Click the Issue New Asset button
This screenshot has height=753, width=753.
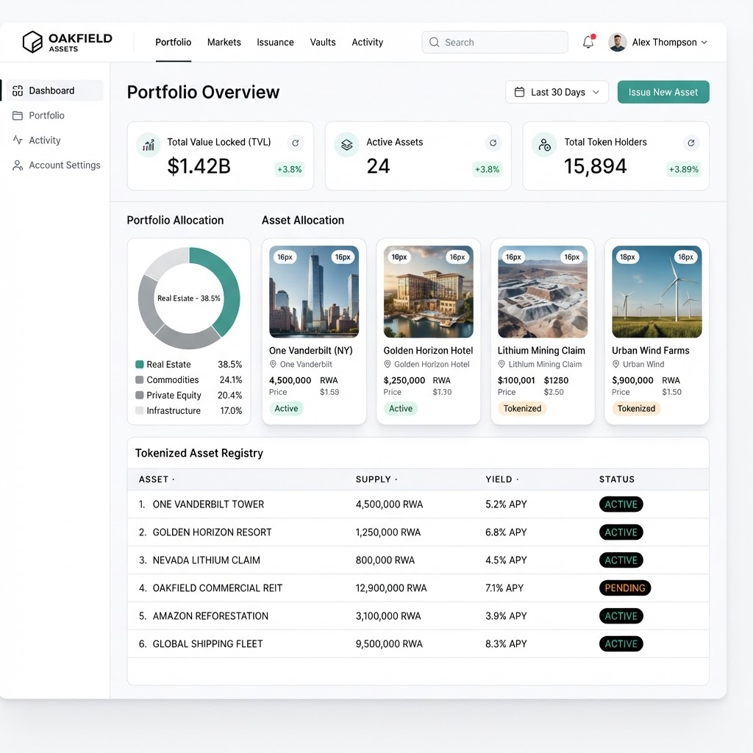tap(663, 92)
